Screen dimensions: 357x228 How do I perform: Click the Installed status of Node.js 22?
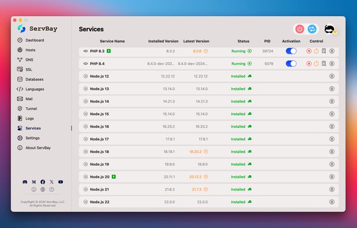click(241, 202)
